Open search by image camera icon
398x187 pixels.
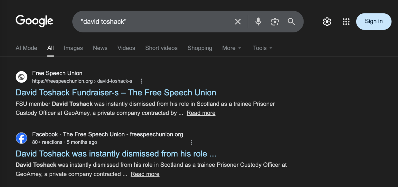click(x=275, y=22)
